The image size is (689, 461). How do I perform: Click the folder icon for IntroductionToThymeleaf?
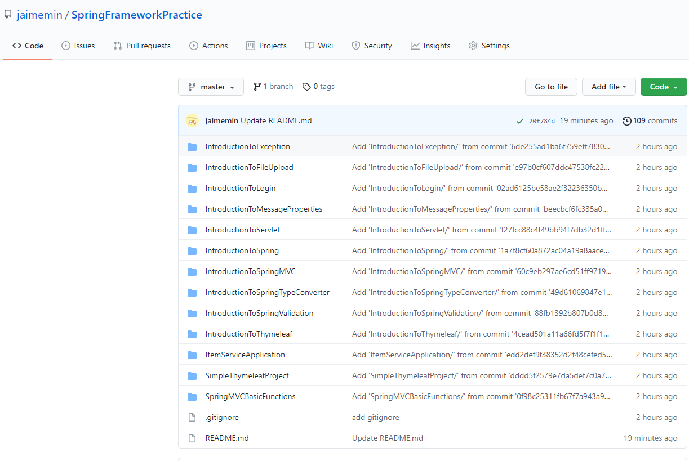192,334
